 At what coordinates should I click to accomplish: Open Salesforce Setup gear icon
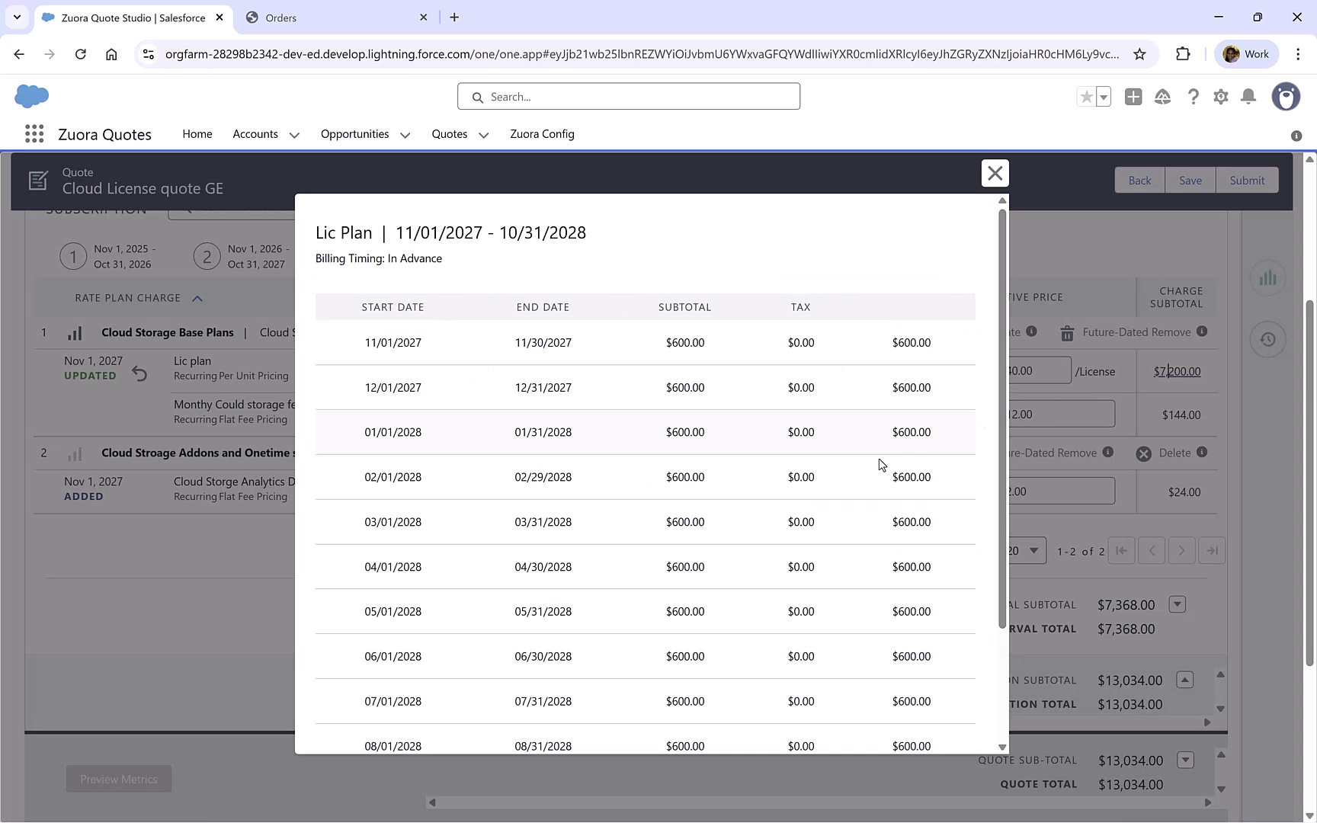[1220, 97]
